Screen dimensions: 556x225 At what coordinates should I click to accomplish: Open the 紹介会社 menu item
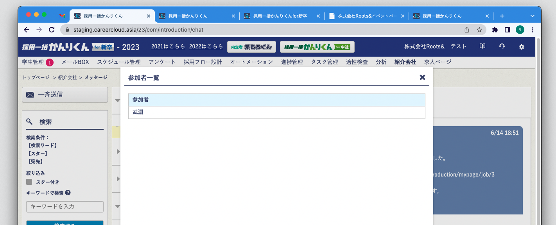pyautogui.click(x=405, y=62)
